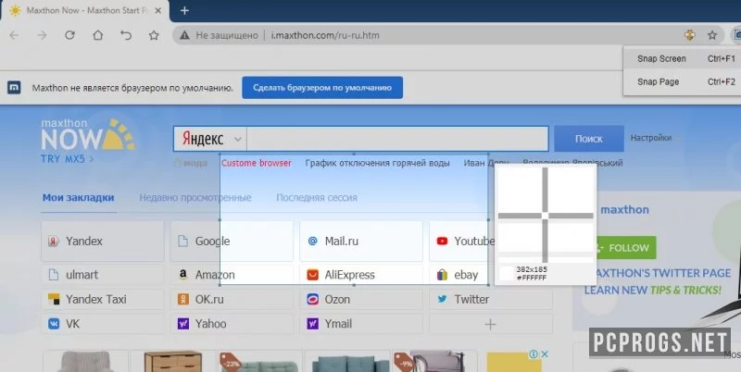Go to home page icon

(x=98, y=35)
